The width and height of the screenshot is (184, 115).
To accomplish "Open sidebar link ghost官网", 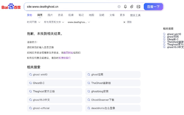I will point(173,37).
